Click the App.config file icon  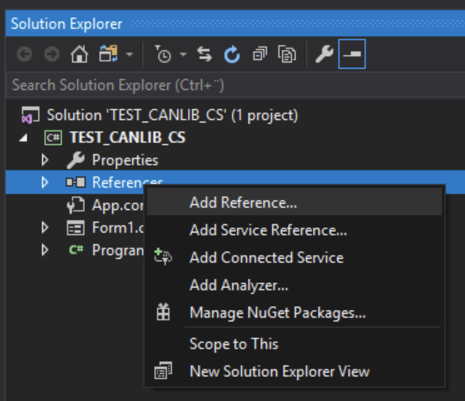(x=75, y=205)
